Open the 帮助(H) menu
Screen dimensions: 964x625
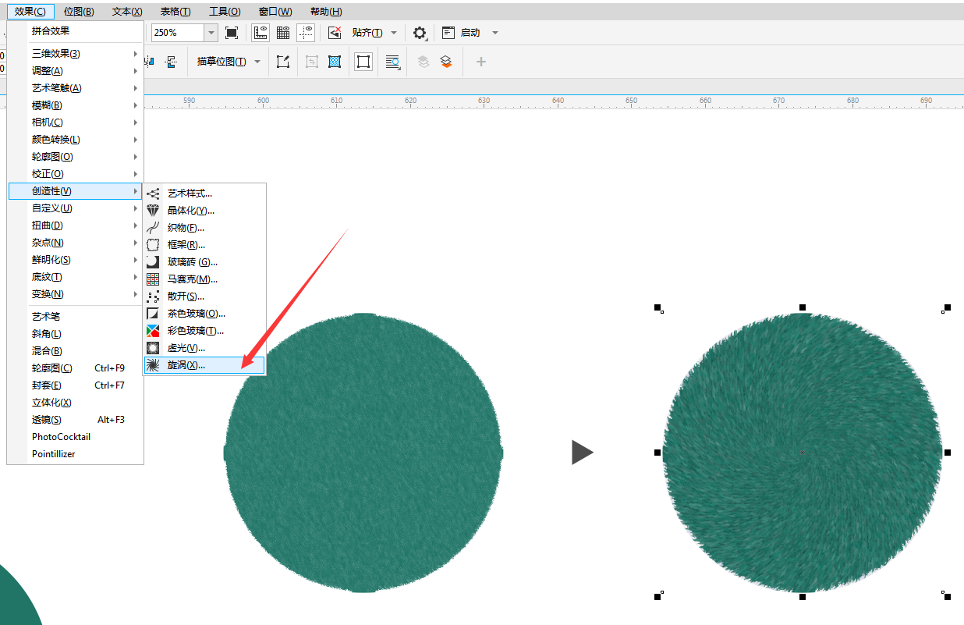coord(326,12)
